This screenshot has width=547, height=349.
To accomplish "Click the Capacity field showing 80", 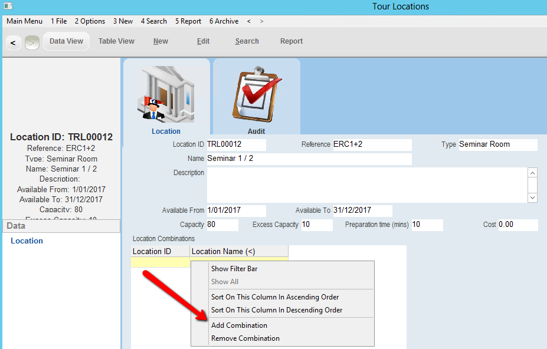I will tap(222, 225).
